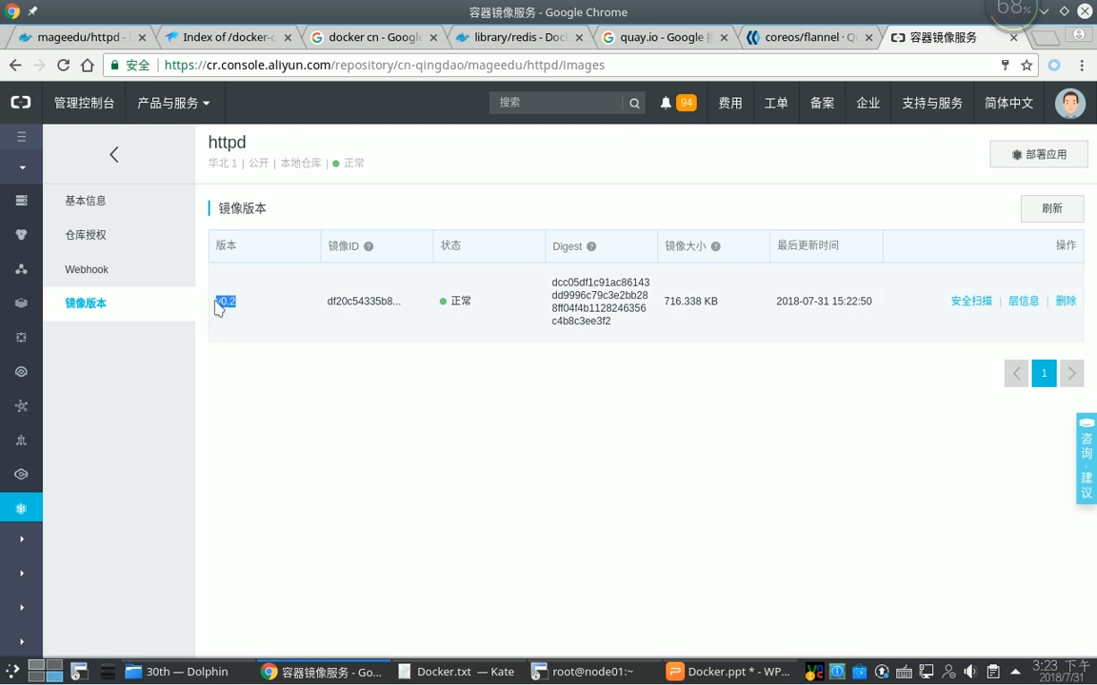Click the key icon in address bar
The width and height of the screenshot is (1097, 685).
pos(1006,65)
